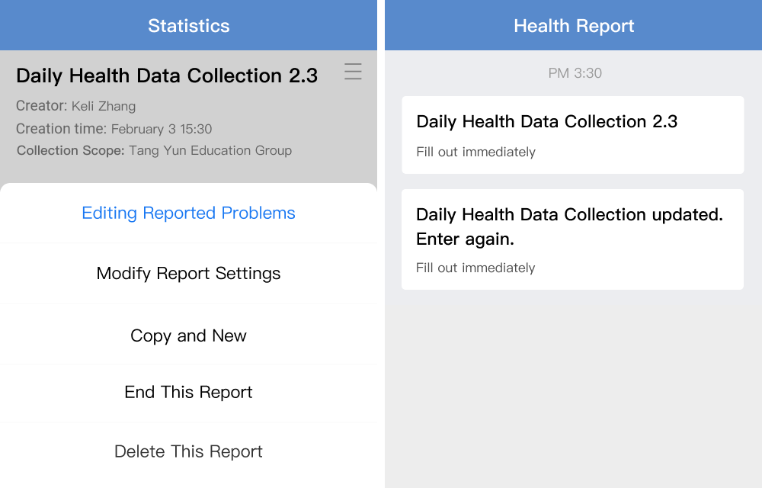Tap the PM 3:30 timestamp

575,73
